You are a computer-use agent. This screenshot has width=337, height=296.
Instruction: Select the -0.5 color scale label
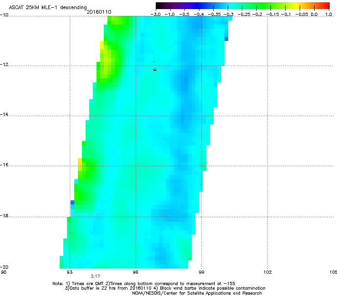tap(184, 15)
